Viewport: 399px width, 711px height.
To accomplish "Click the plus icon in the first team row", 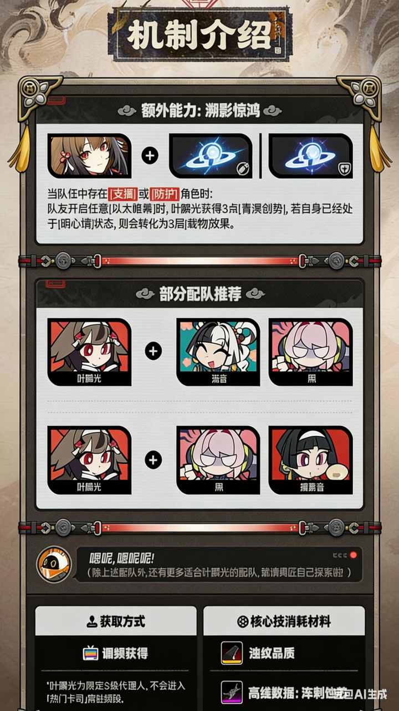I will pos(154,351).
